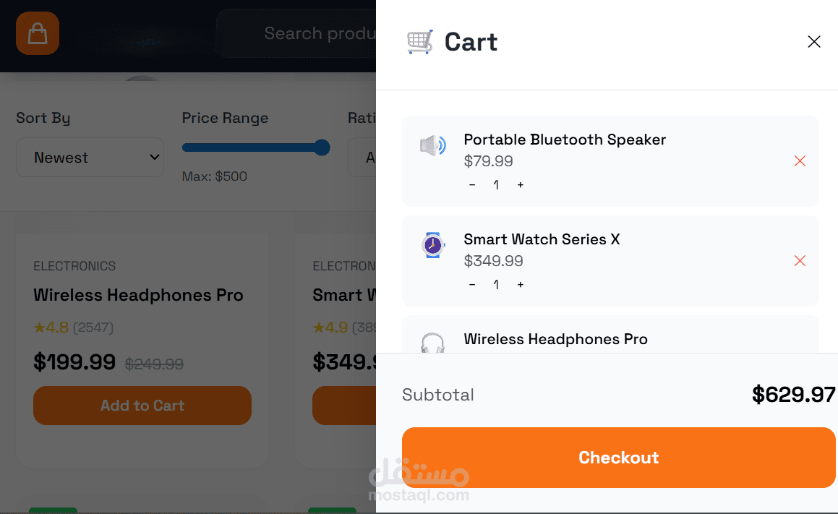Remove Portable Bluetooth Speaker from cart
This screenshot has height=514, width=838.
tap(800, 161)
